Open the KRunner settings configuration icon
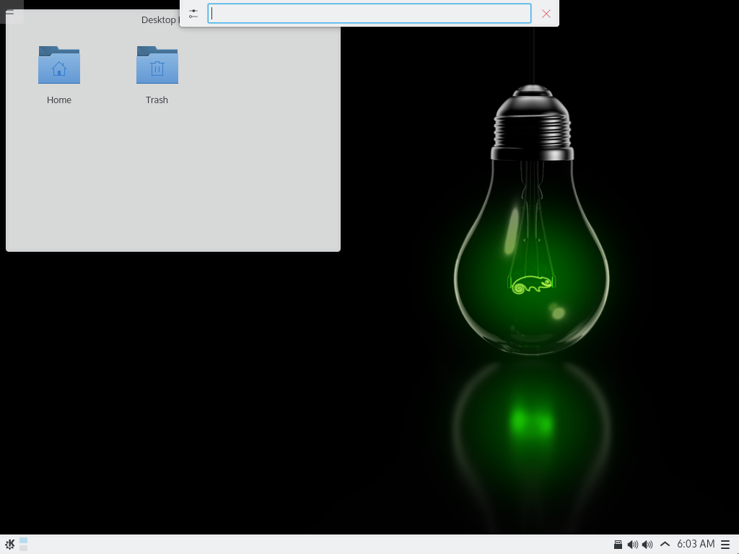Image resolution: width=739 pixels, height=554 pixels. 193,14
